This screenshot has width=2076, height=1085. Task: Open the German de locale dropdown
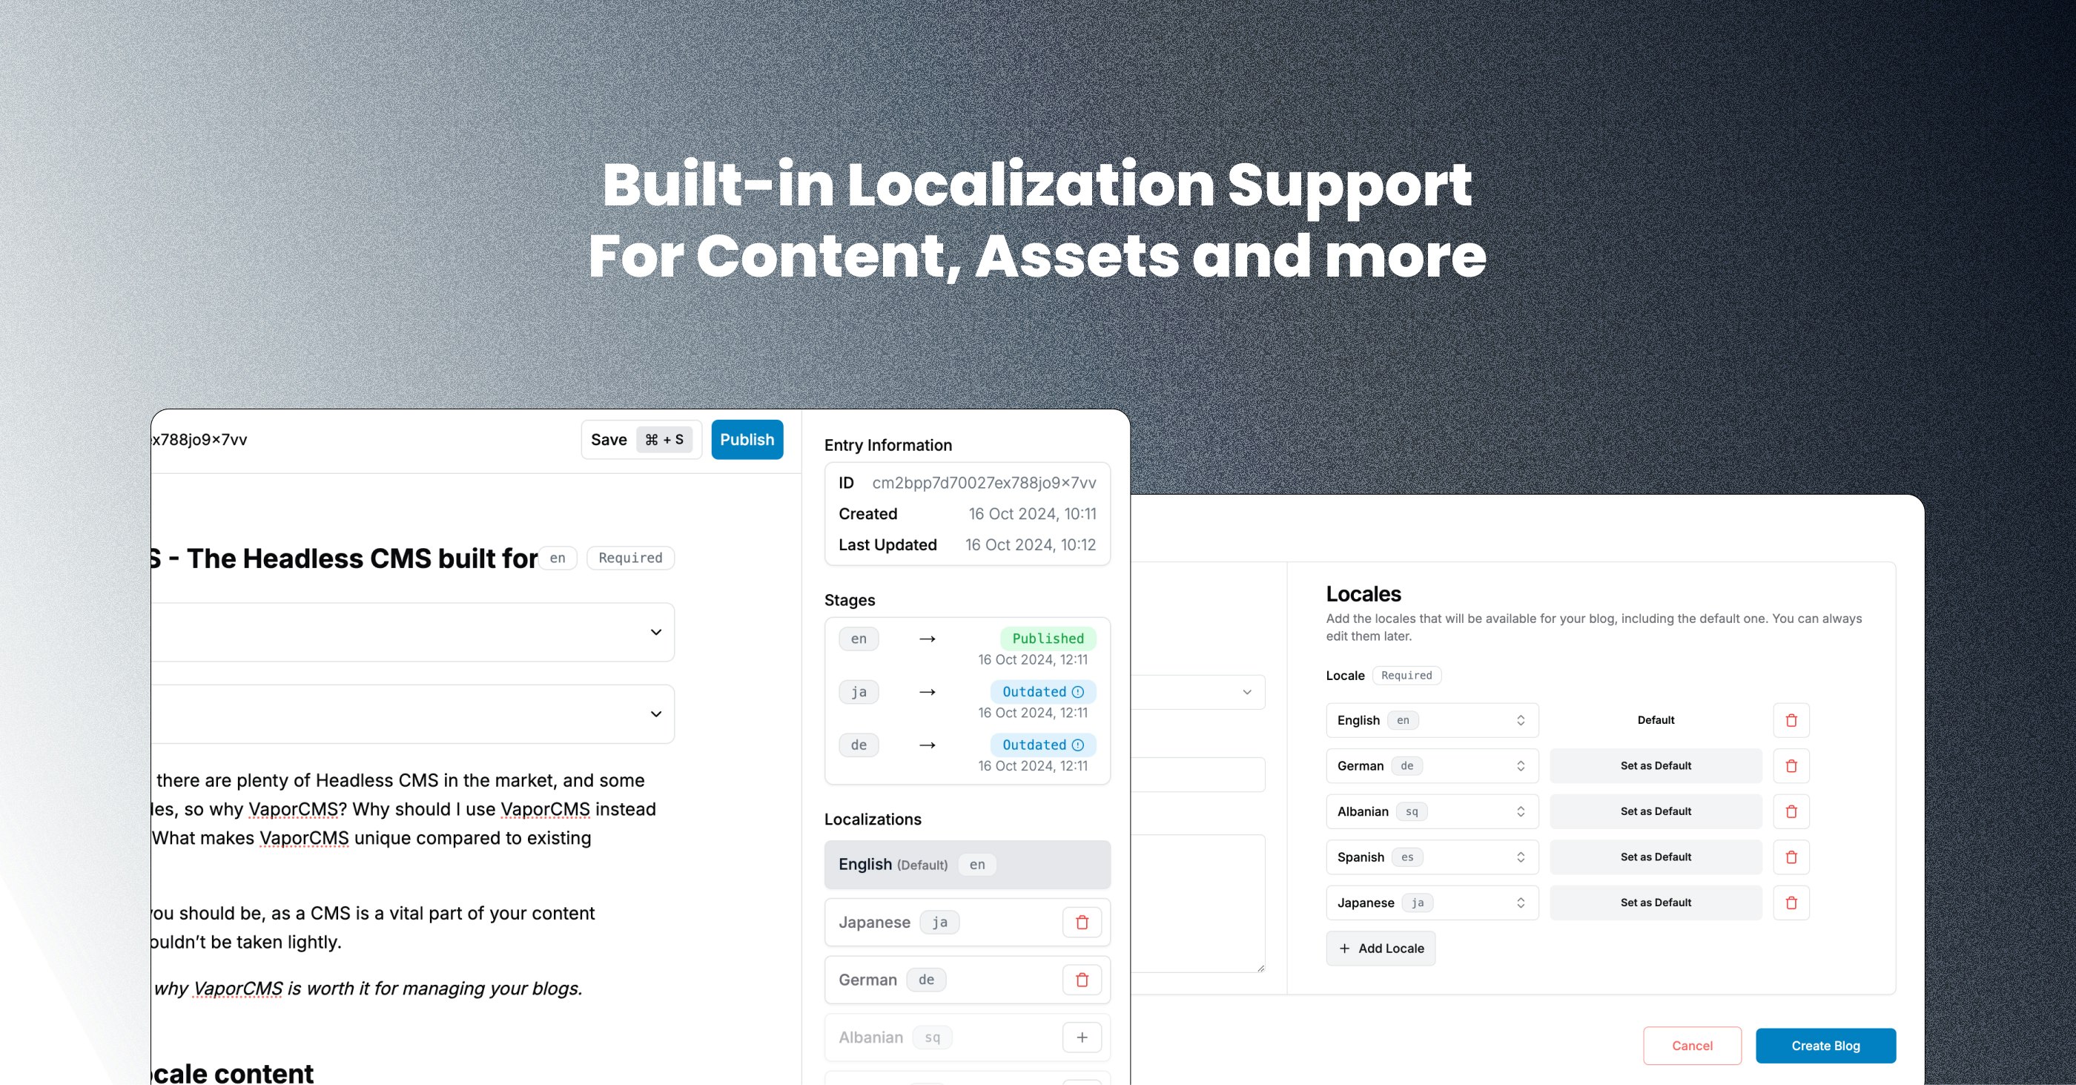pos(1432,766)
